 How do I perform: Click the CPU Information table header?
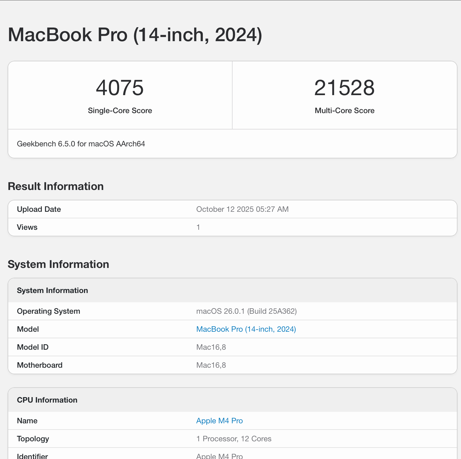(x=47, y=400)
